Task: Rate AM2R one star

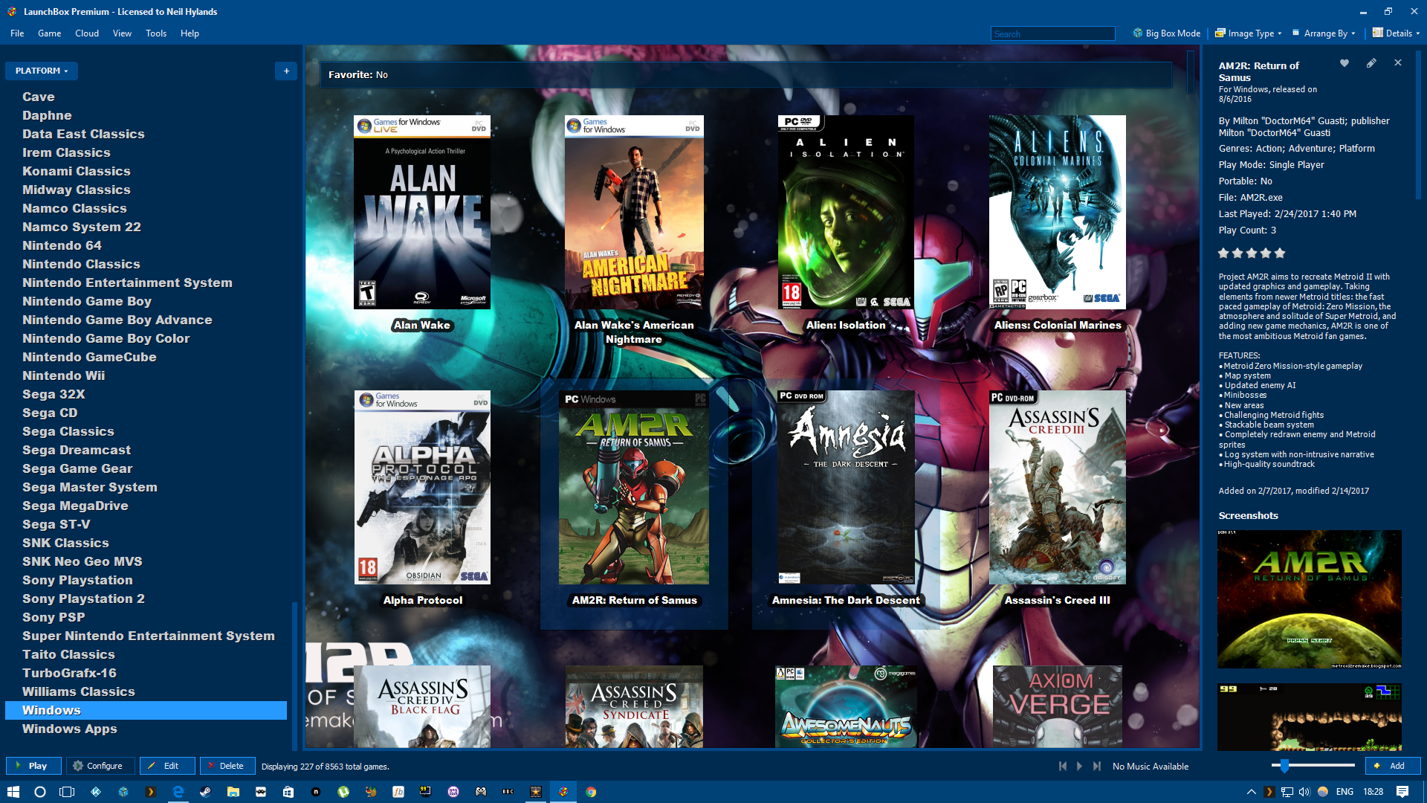Action: 1223,253
